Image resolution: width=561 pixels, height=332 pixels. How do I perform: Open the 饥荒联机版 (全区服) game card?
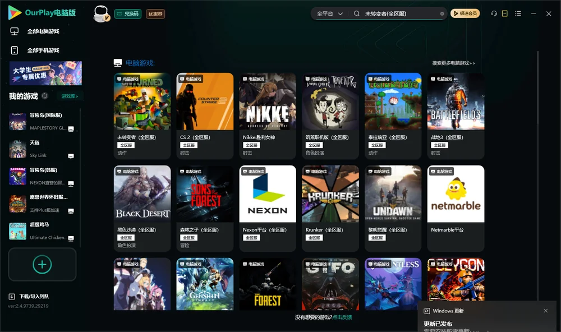click(x=330, y=116)
